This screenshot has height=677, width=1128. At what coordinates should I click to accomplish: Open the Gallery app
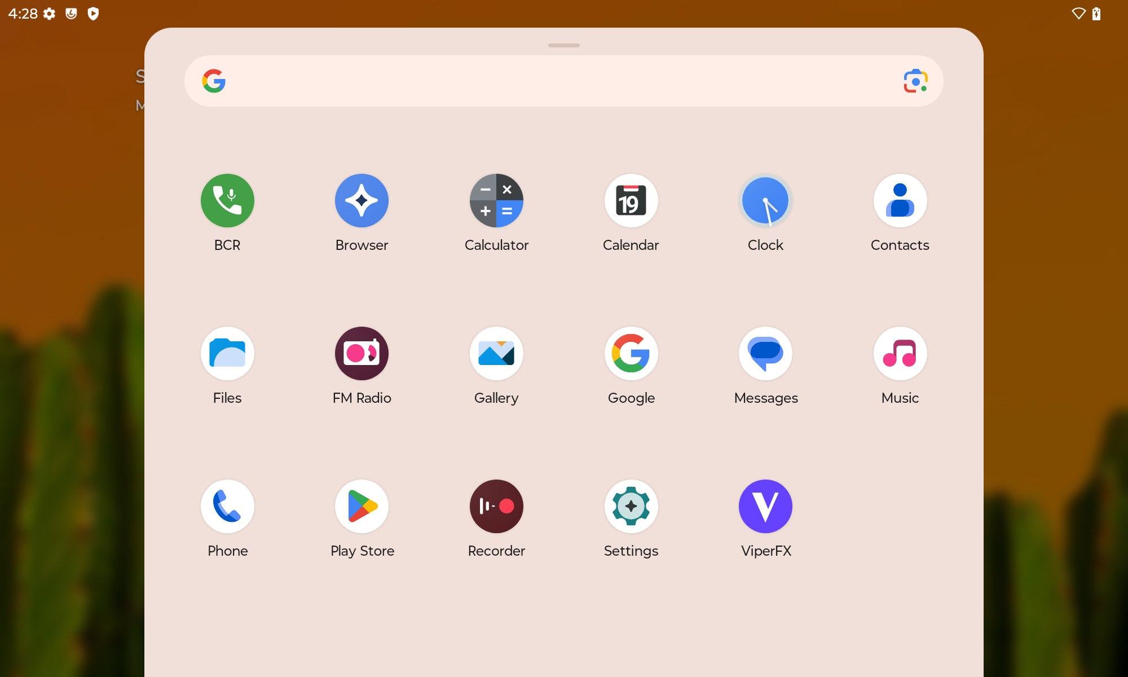coord(496,354)
